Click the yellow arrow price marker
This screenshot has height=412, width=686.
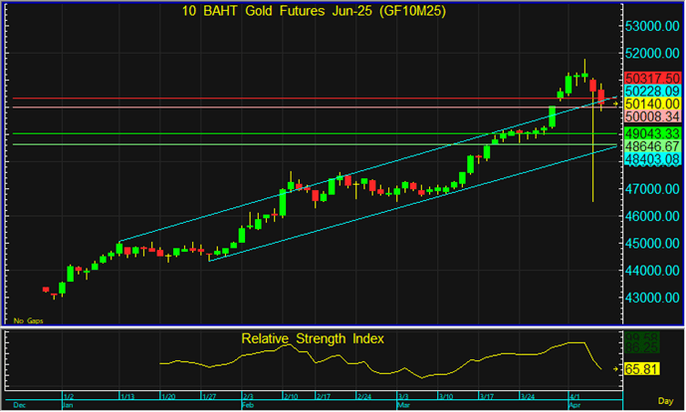[615, 103]
